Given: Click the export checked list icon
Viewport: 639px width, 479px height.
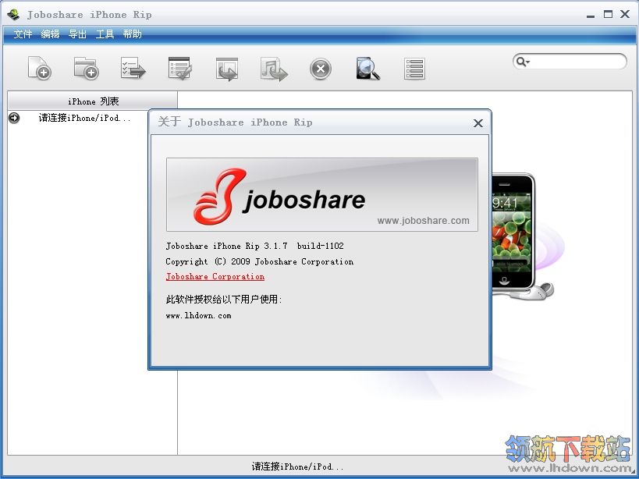Looking at the screenshot, I should (133, 68).
